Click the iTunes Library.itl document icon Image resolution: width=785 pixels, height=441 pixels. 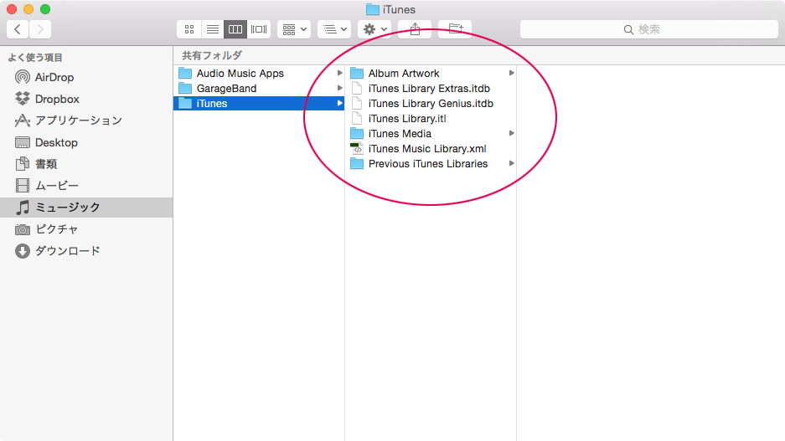point(357,119)
